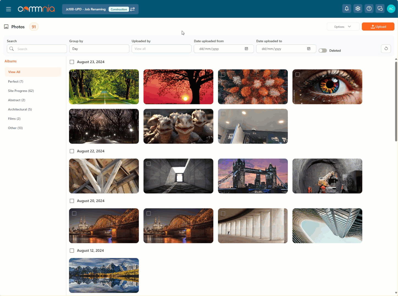Open calendar for Date uploaded from
The height and width of the screenshot is (296, 398).
point(246,49)
